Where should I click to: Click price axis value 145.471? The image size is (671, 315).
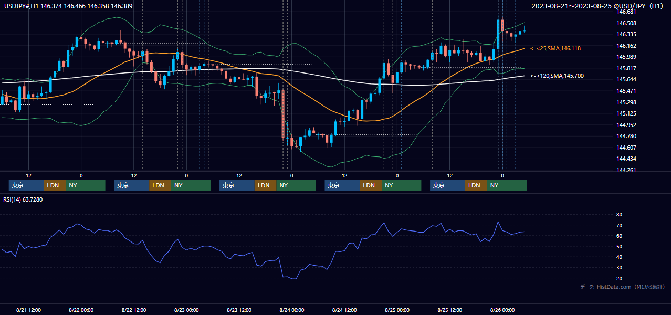(626, 91)
